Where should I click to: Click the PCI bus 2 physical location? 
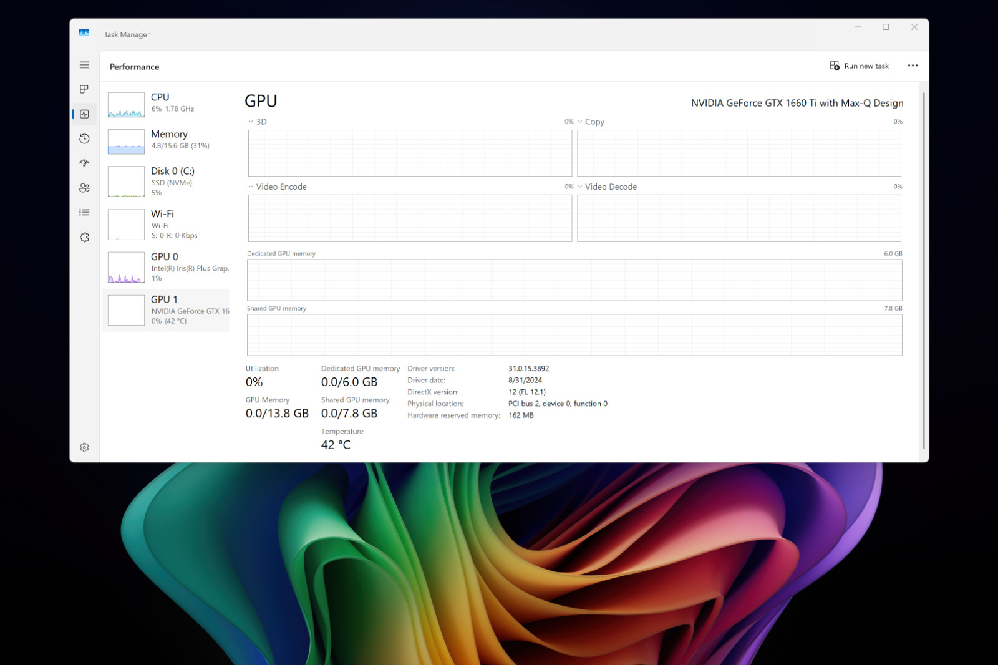558,404
